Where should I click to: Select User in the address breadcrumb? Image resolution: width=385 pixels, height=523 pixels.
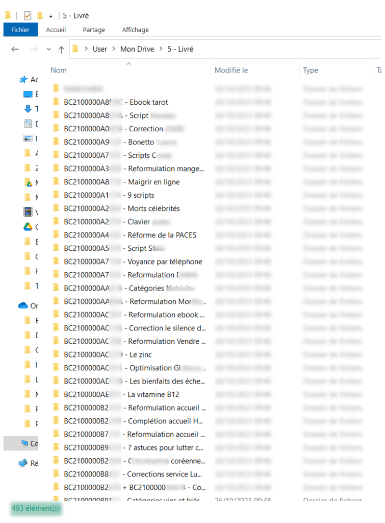[x=100, y=49]
